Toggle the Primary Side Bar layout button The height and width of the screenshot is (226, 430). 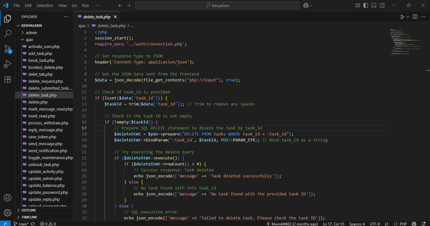tap(366, 5)
